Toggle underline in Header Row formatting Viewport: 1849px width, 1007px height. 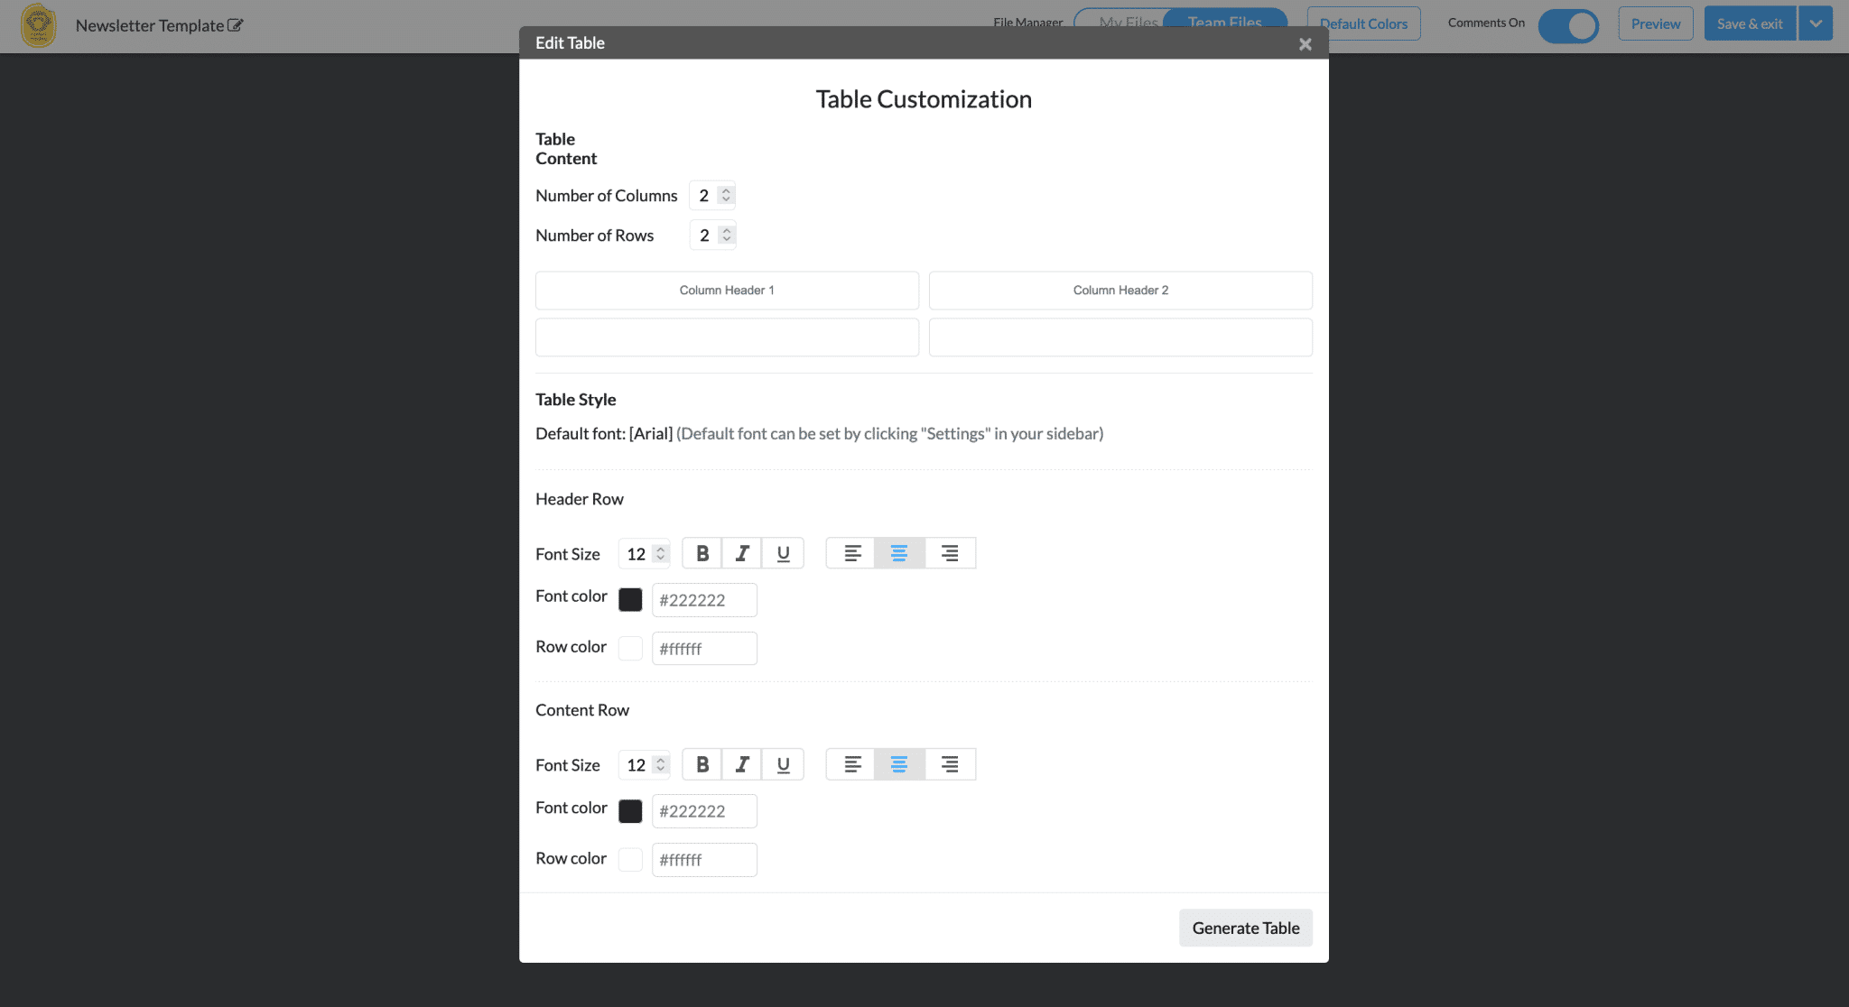pos(783,553)
